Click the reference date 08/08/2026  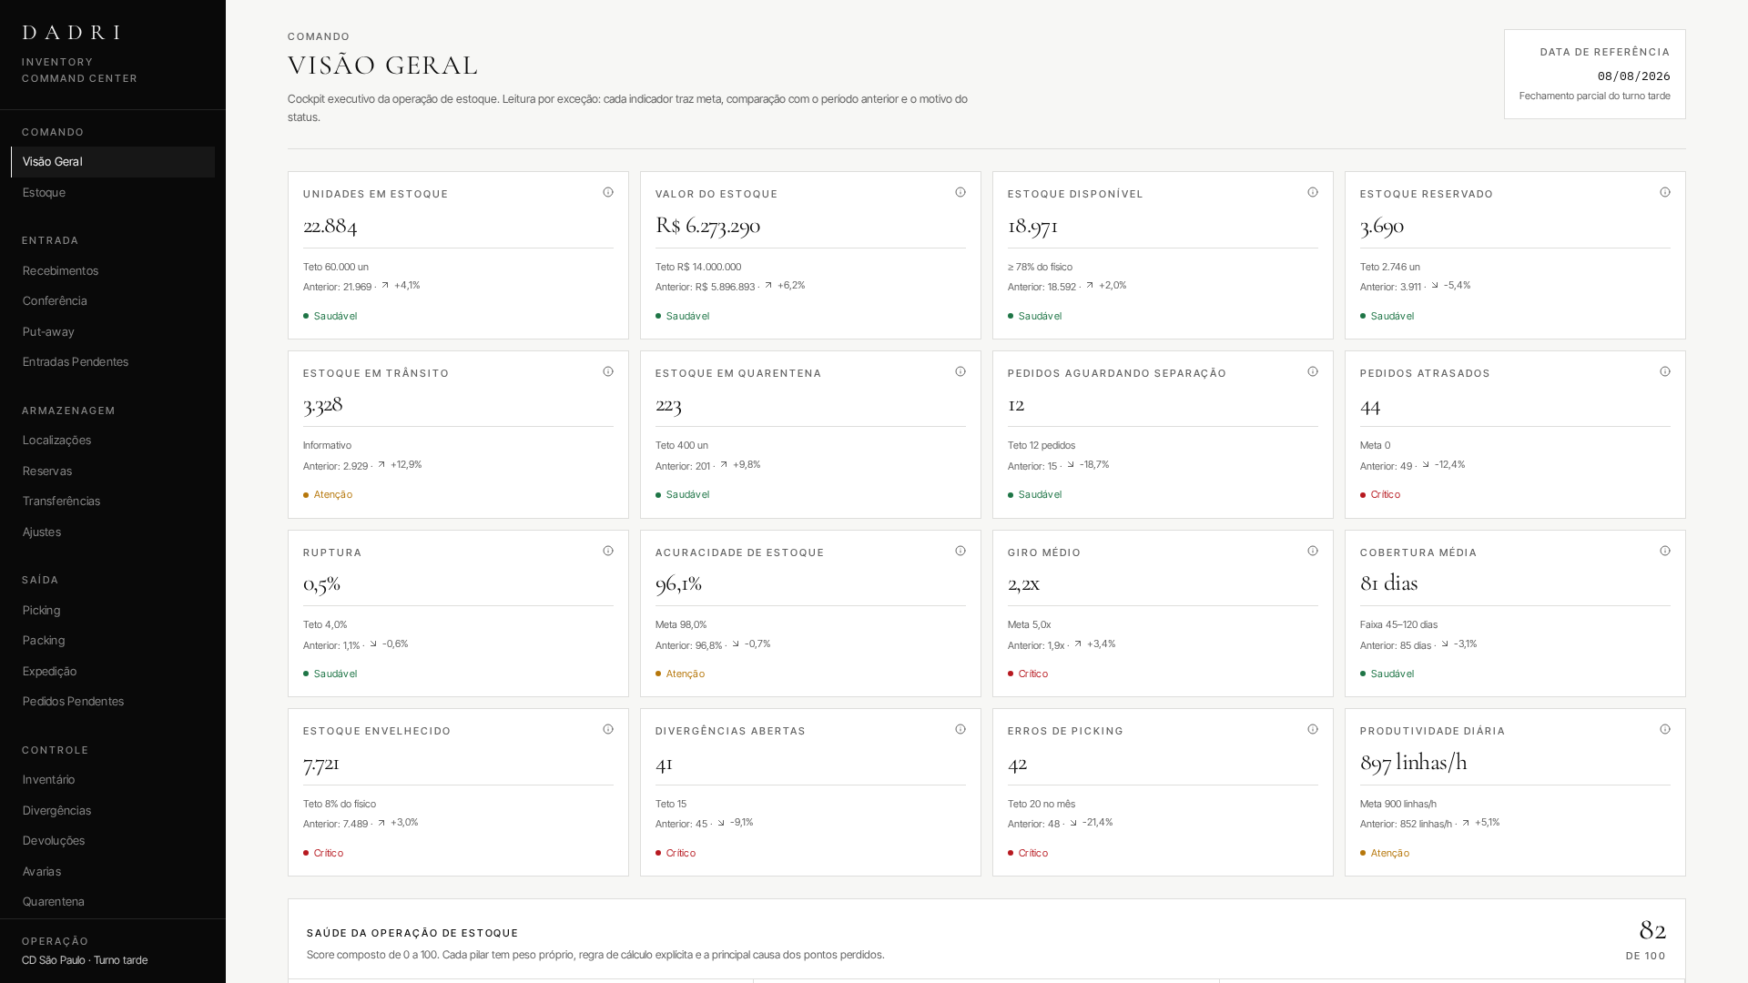1633,76
